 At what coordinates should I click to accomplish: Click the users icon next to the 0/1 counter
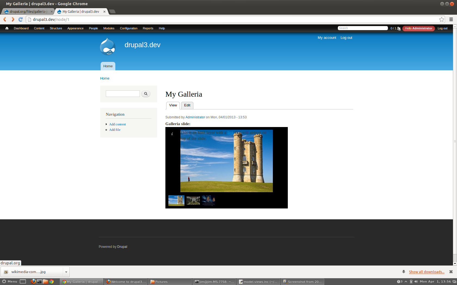click(x=399, y=28)
